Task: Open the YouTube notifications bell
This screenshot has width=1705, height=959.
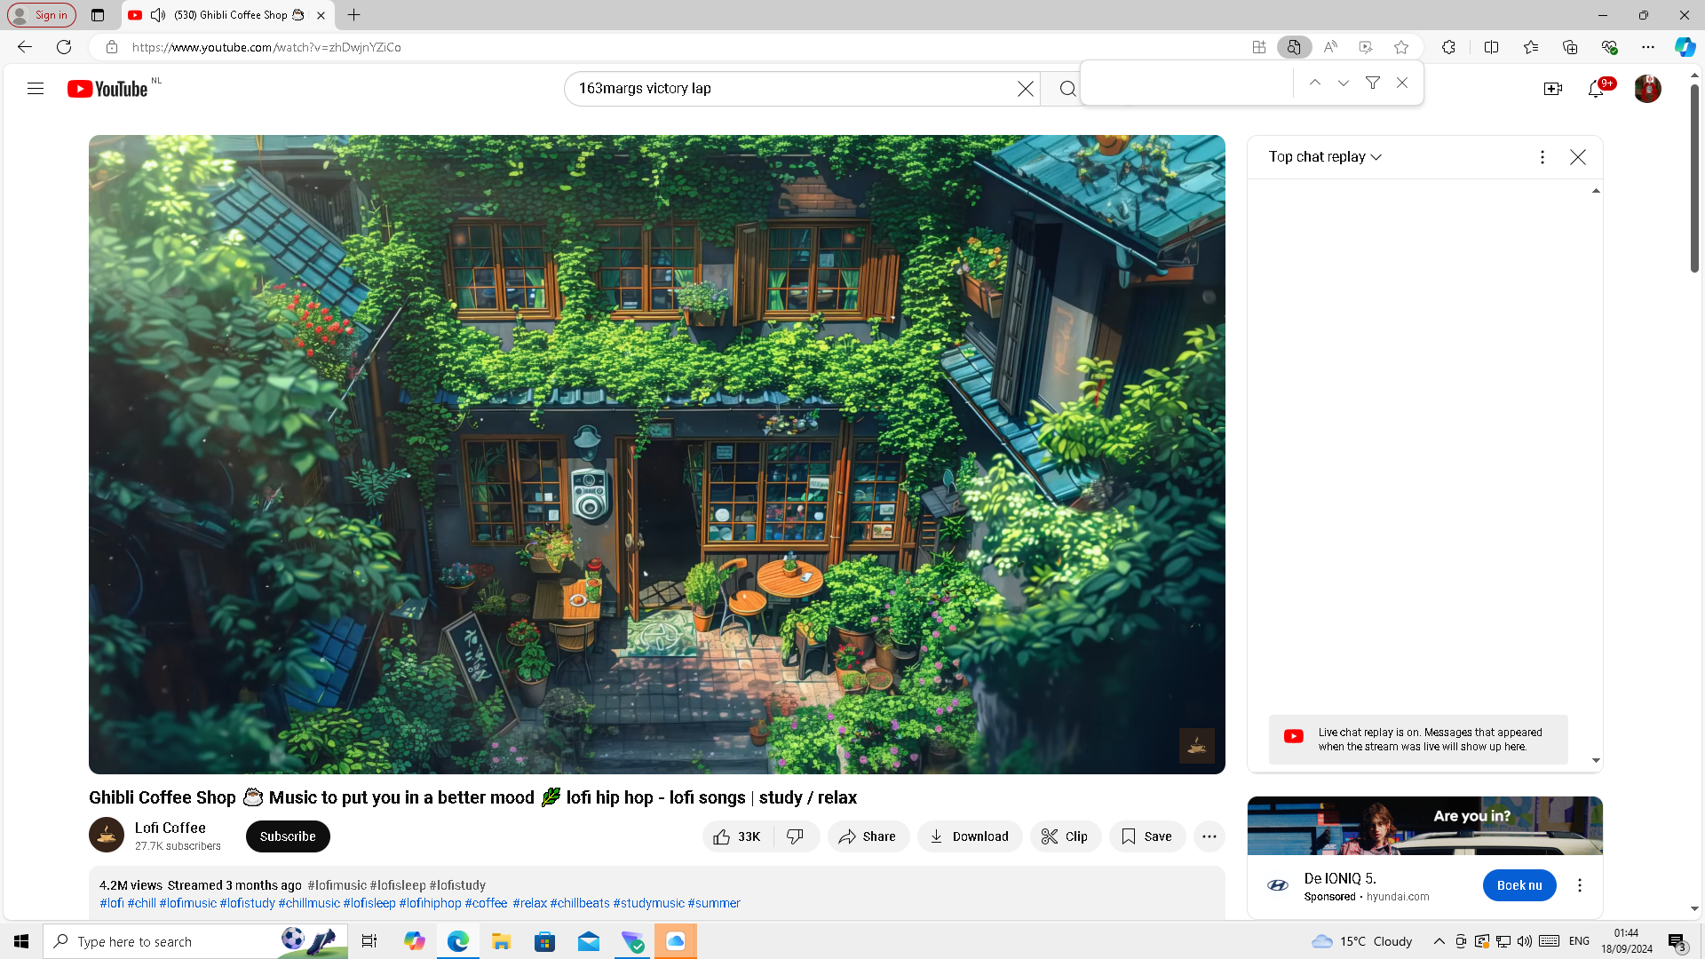Action: 1595,89
